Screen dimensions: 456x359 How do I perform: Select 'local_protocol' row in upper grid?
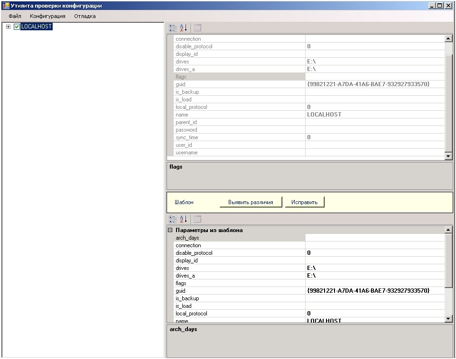[309, 107]
